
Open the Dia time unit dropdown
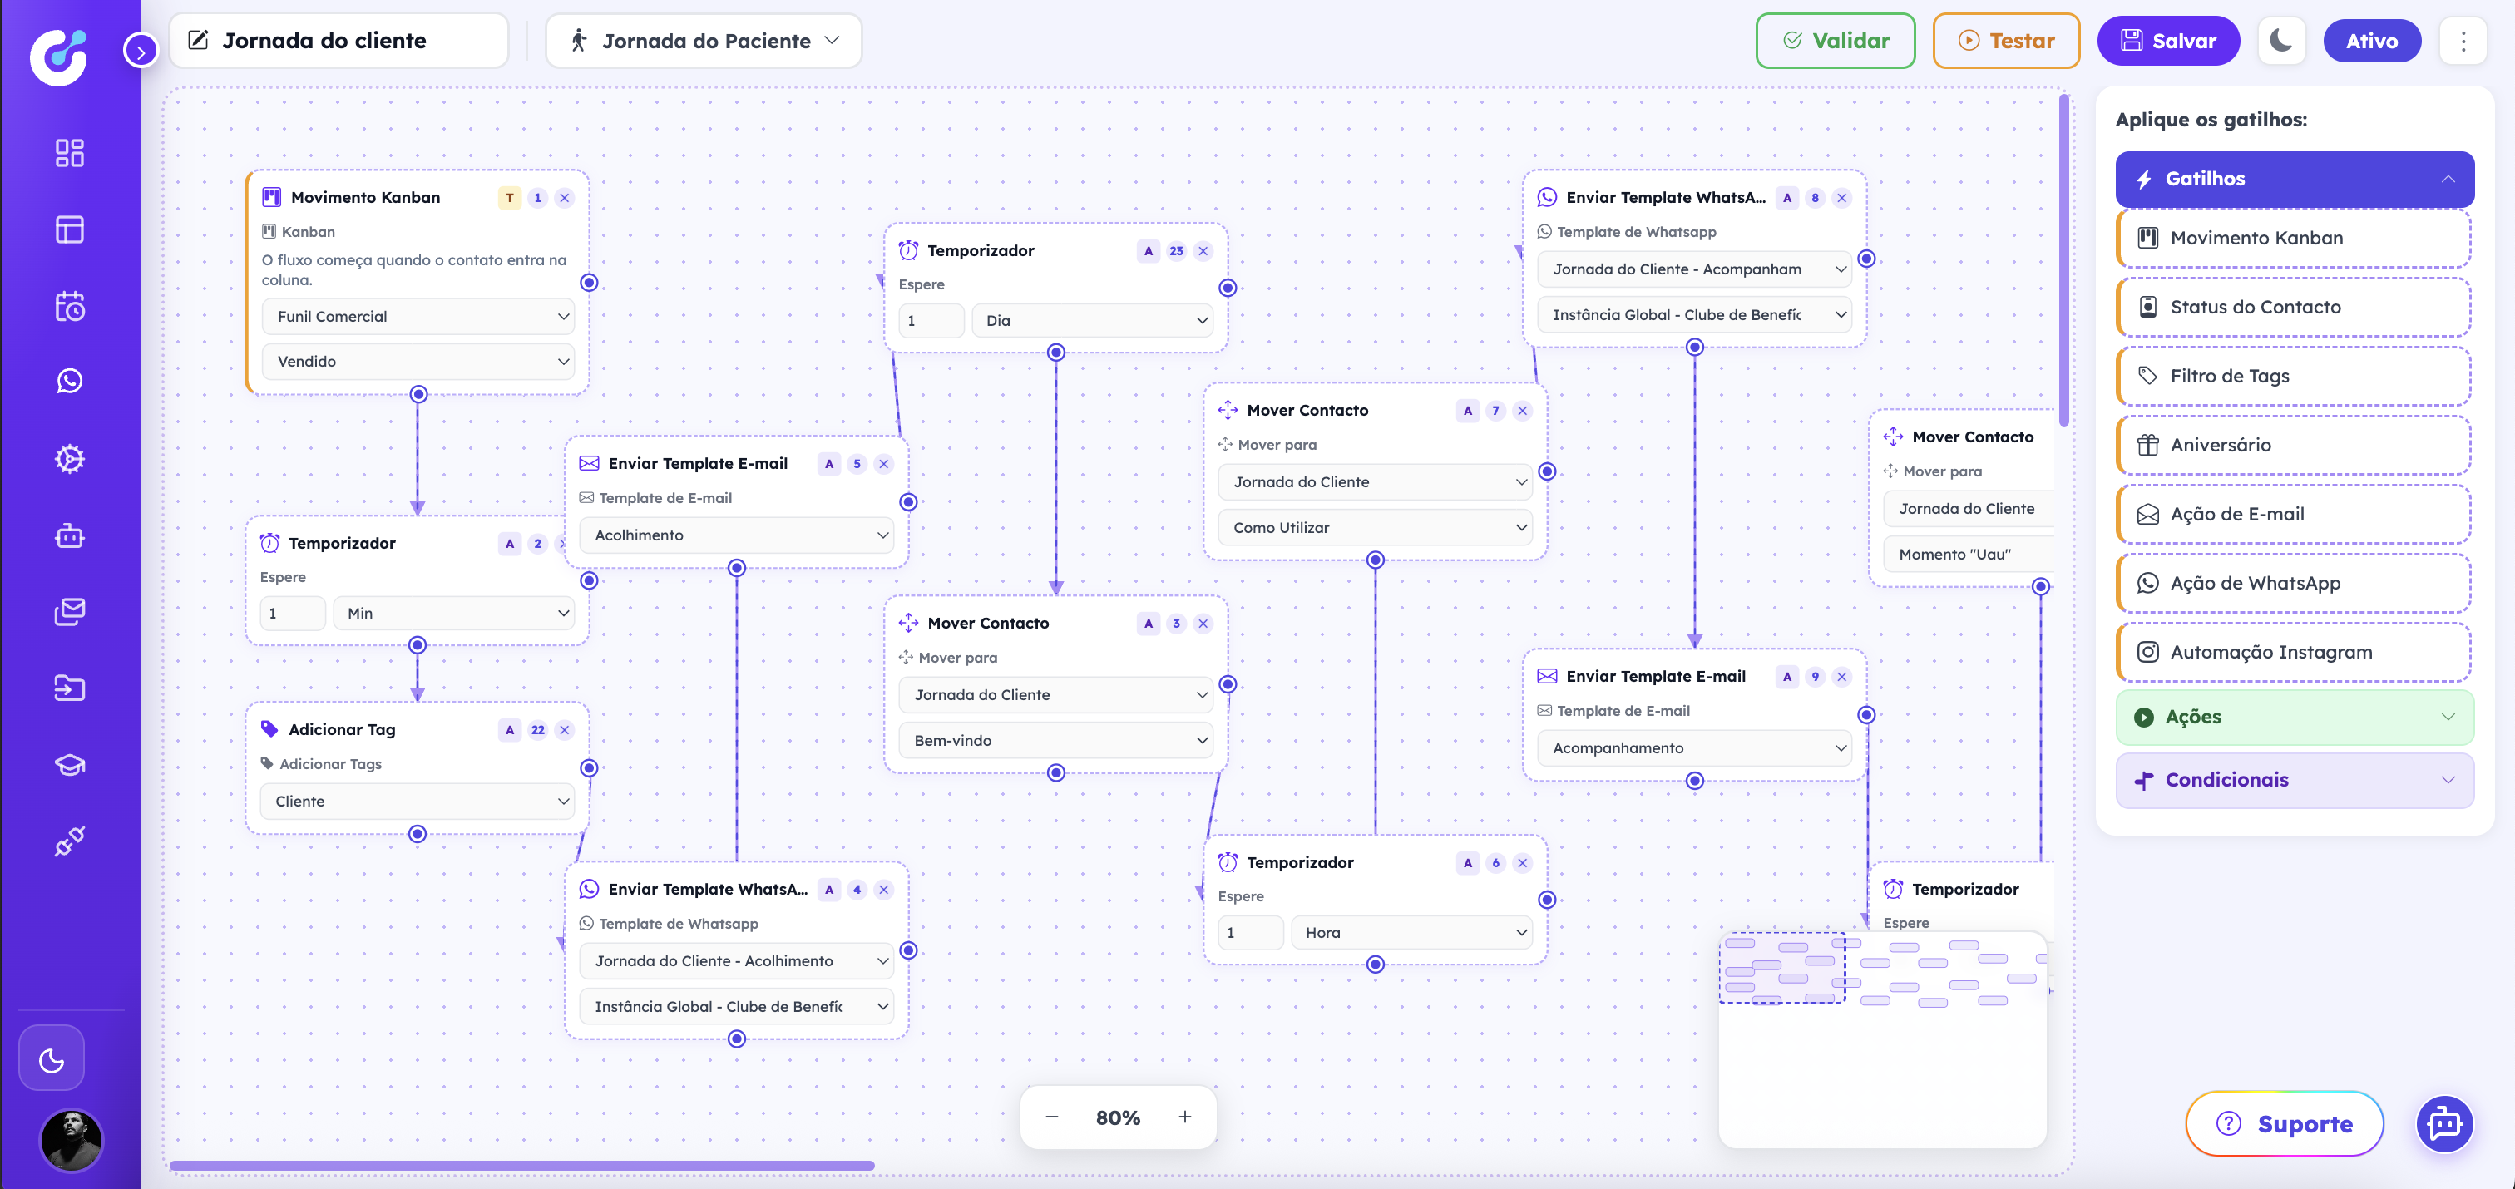1091,320
